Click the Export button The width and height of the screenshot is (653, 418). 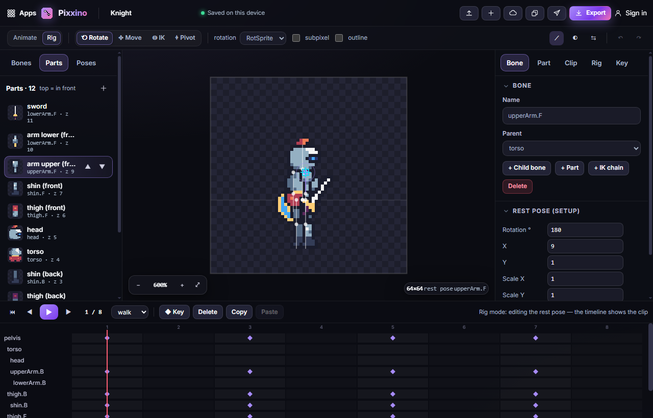590,13
